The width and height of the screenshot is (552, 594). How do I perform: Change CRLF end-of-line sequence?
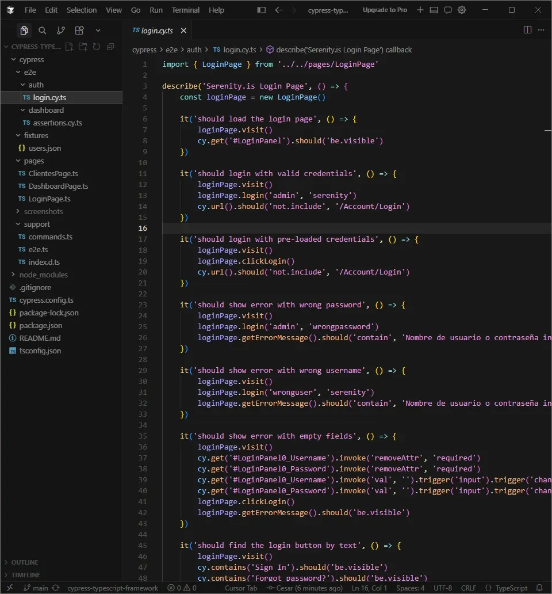coord(469,588)
